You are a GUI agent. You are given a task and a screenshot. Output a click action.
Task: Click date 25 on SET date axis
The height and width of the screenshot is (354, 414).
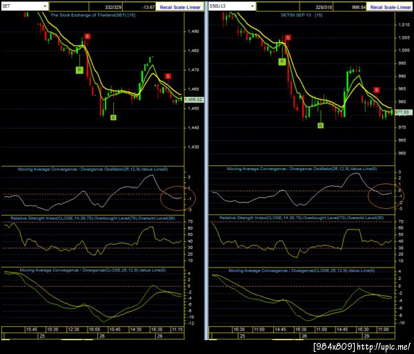coord(42,336)
